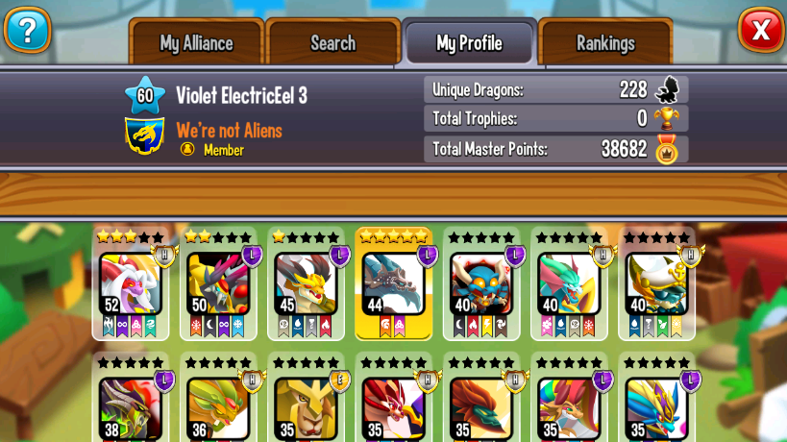Image resolution: width=787 pixels, height=442 pixels.
Task: Select the level 45 golden dragon card
Action: (x=307, y=284)
